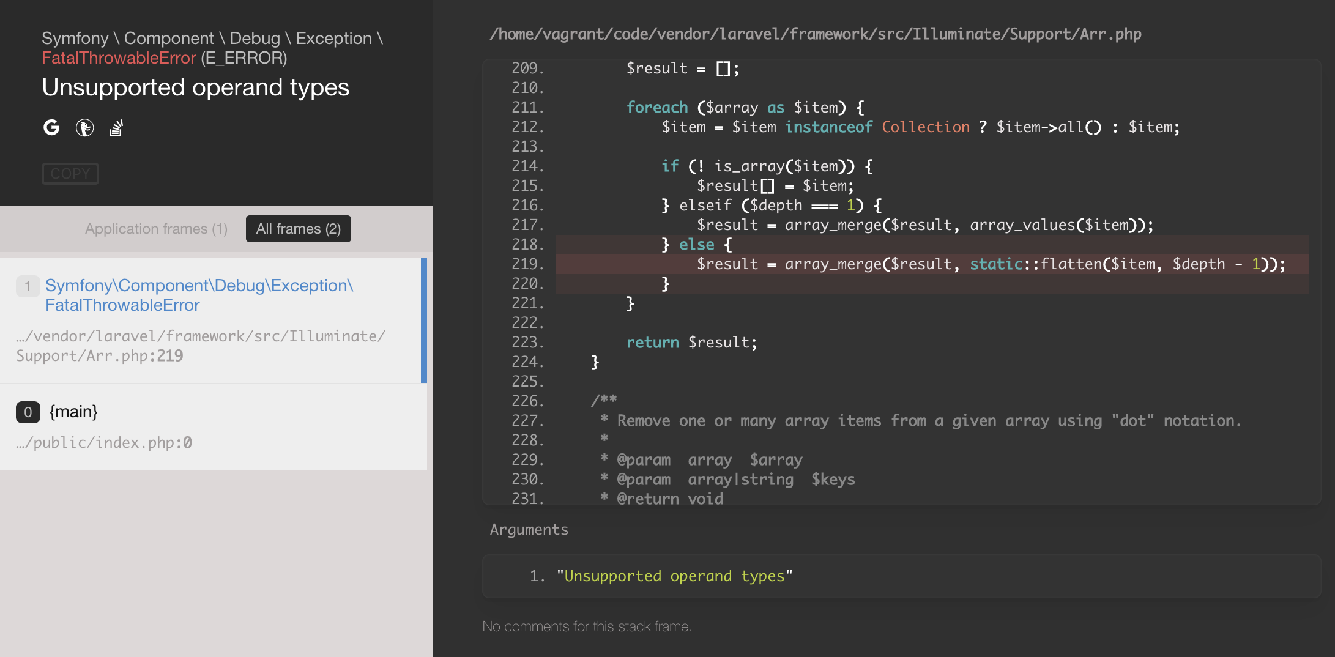Click the COPY button
Screen dimensions: 1335x657
(70, 174)
